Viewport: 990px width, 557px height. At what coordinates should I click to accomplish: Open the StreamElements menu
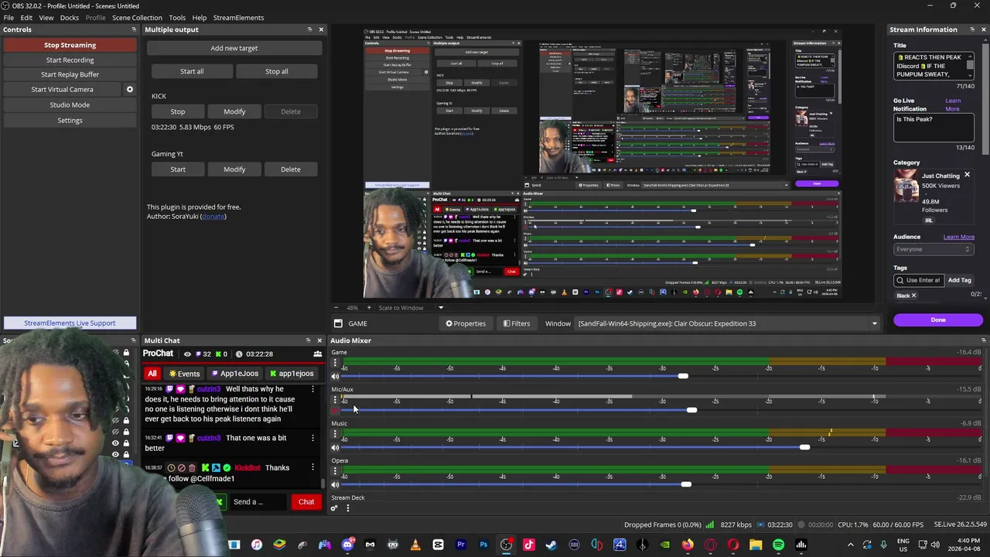238,18
